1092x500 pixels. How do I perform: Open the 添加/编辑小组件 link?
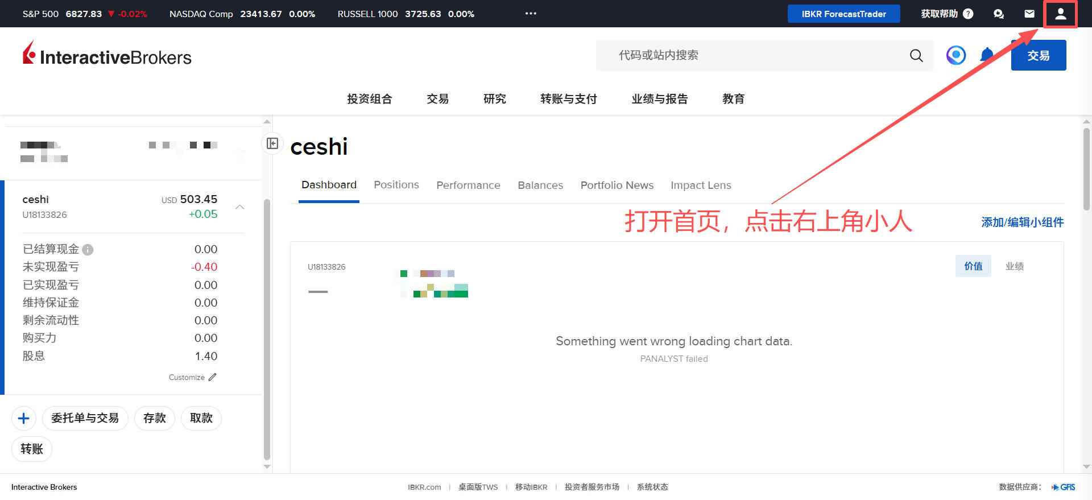(1022, 222)
